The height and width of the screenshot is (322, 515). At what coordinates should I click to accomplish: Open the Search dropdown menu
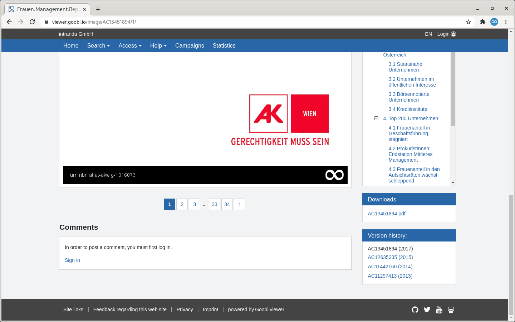pyautogui.click(x=98, y=46)
